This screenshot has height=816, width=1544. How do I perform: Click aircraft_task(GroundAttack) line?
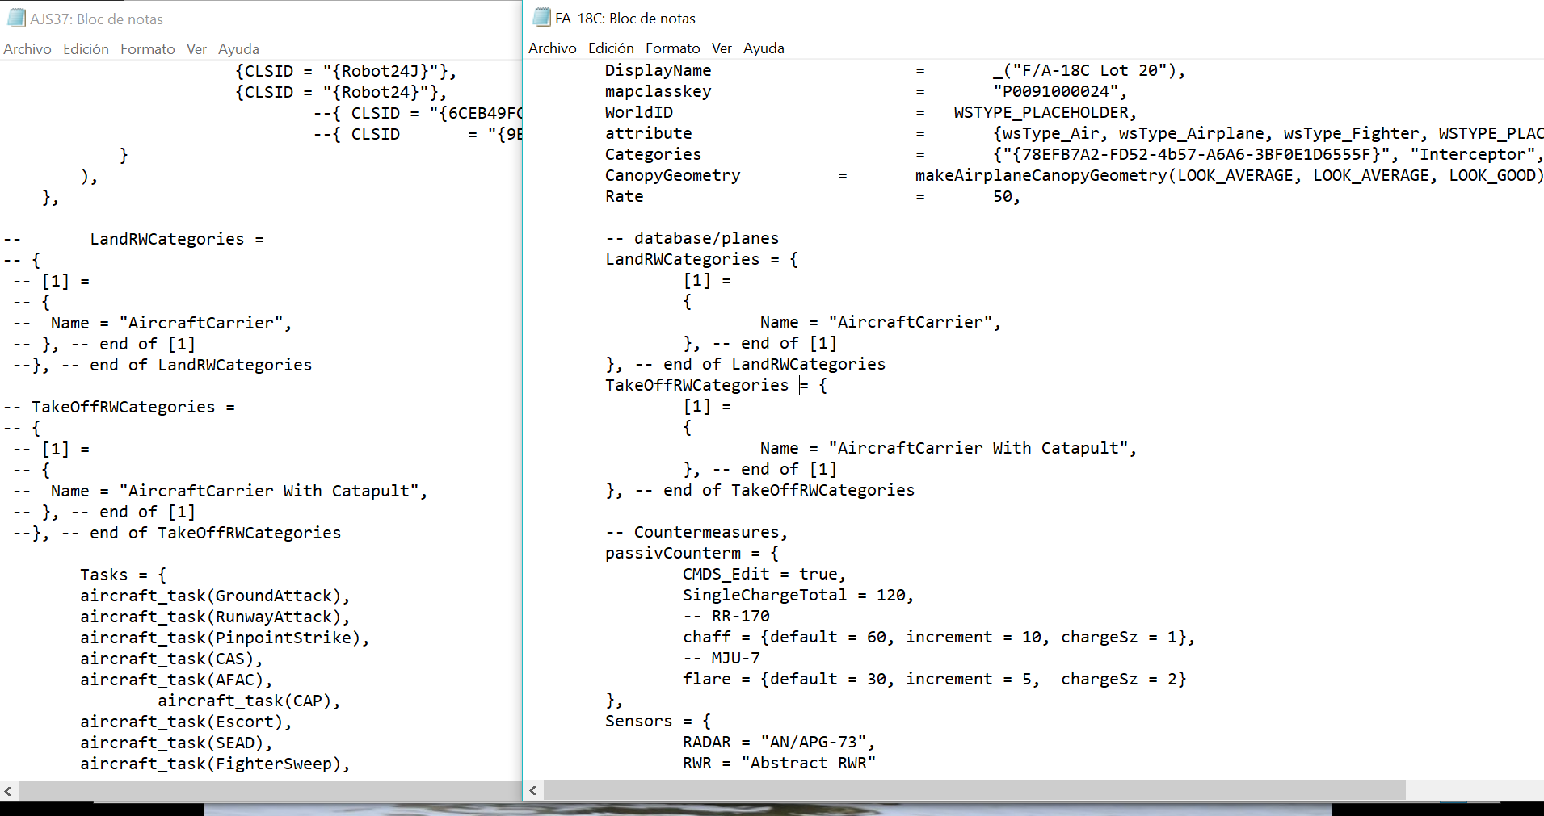click(215, 596)
